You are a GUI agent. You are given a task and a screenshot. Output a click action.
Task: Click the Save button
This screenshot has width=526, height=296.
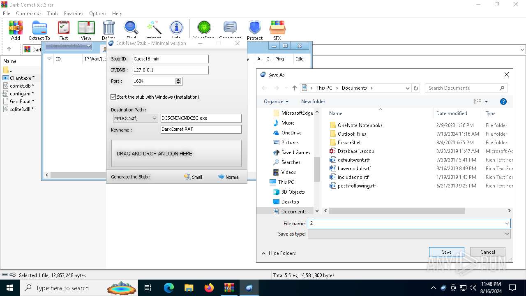(x=447, y=252)
